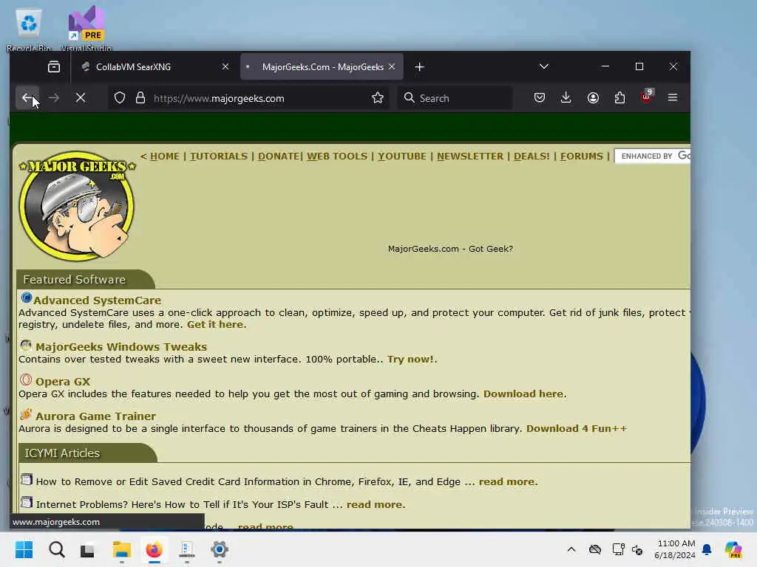
Task: Open the extensions puzzle icon
Action: coord(619,98)
